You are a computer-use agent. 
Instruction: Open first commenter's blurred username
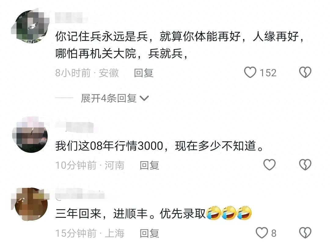pyautogui.click(x=71, y=18)
